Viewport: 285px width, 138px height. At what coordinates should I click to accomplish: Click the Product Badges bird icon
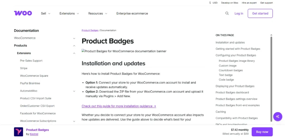[x=19, y=132]
